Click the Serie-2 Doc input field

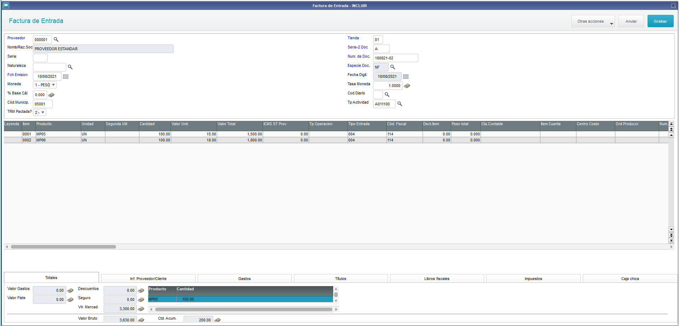(x=381, y=49)
